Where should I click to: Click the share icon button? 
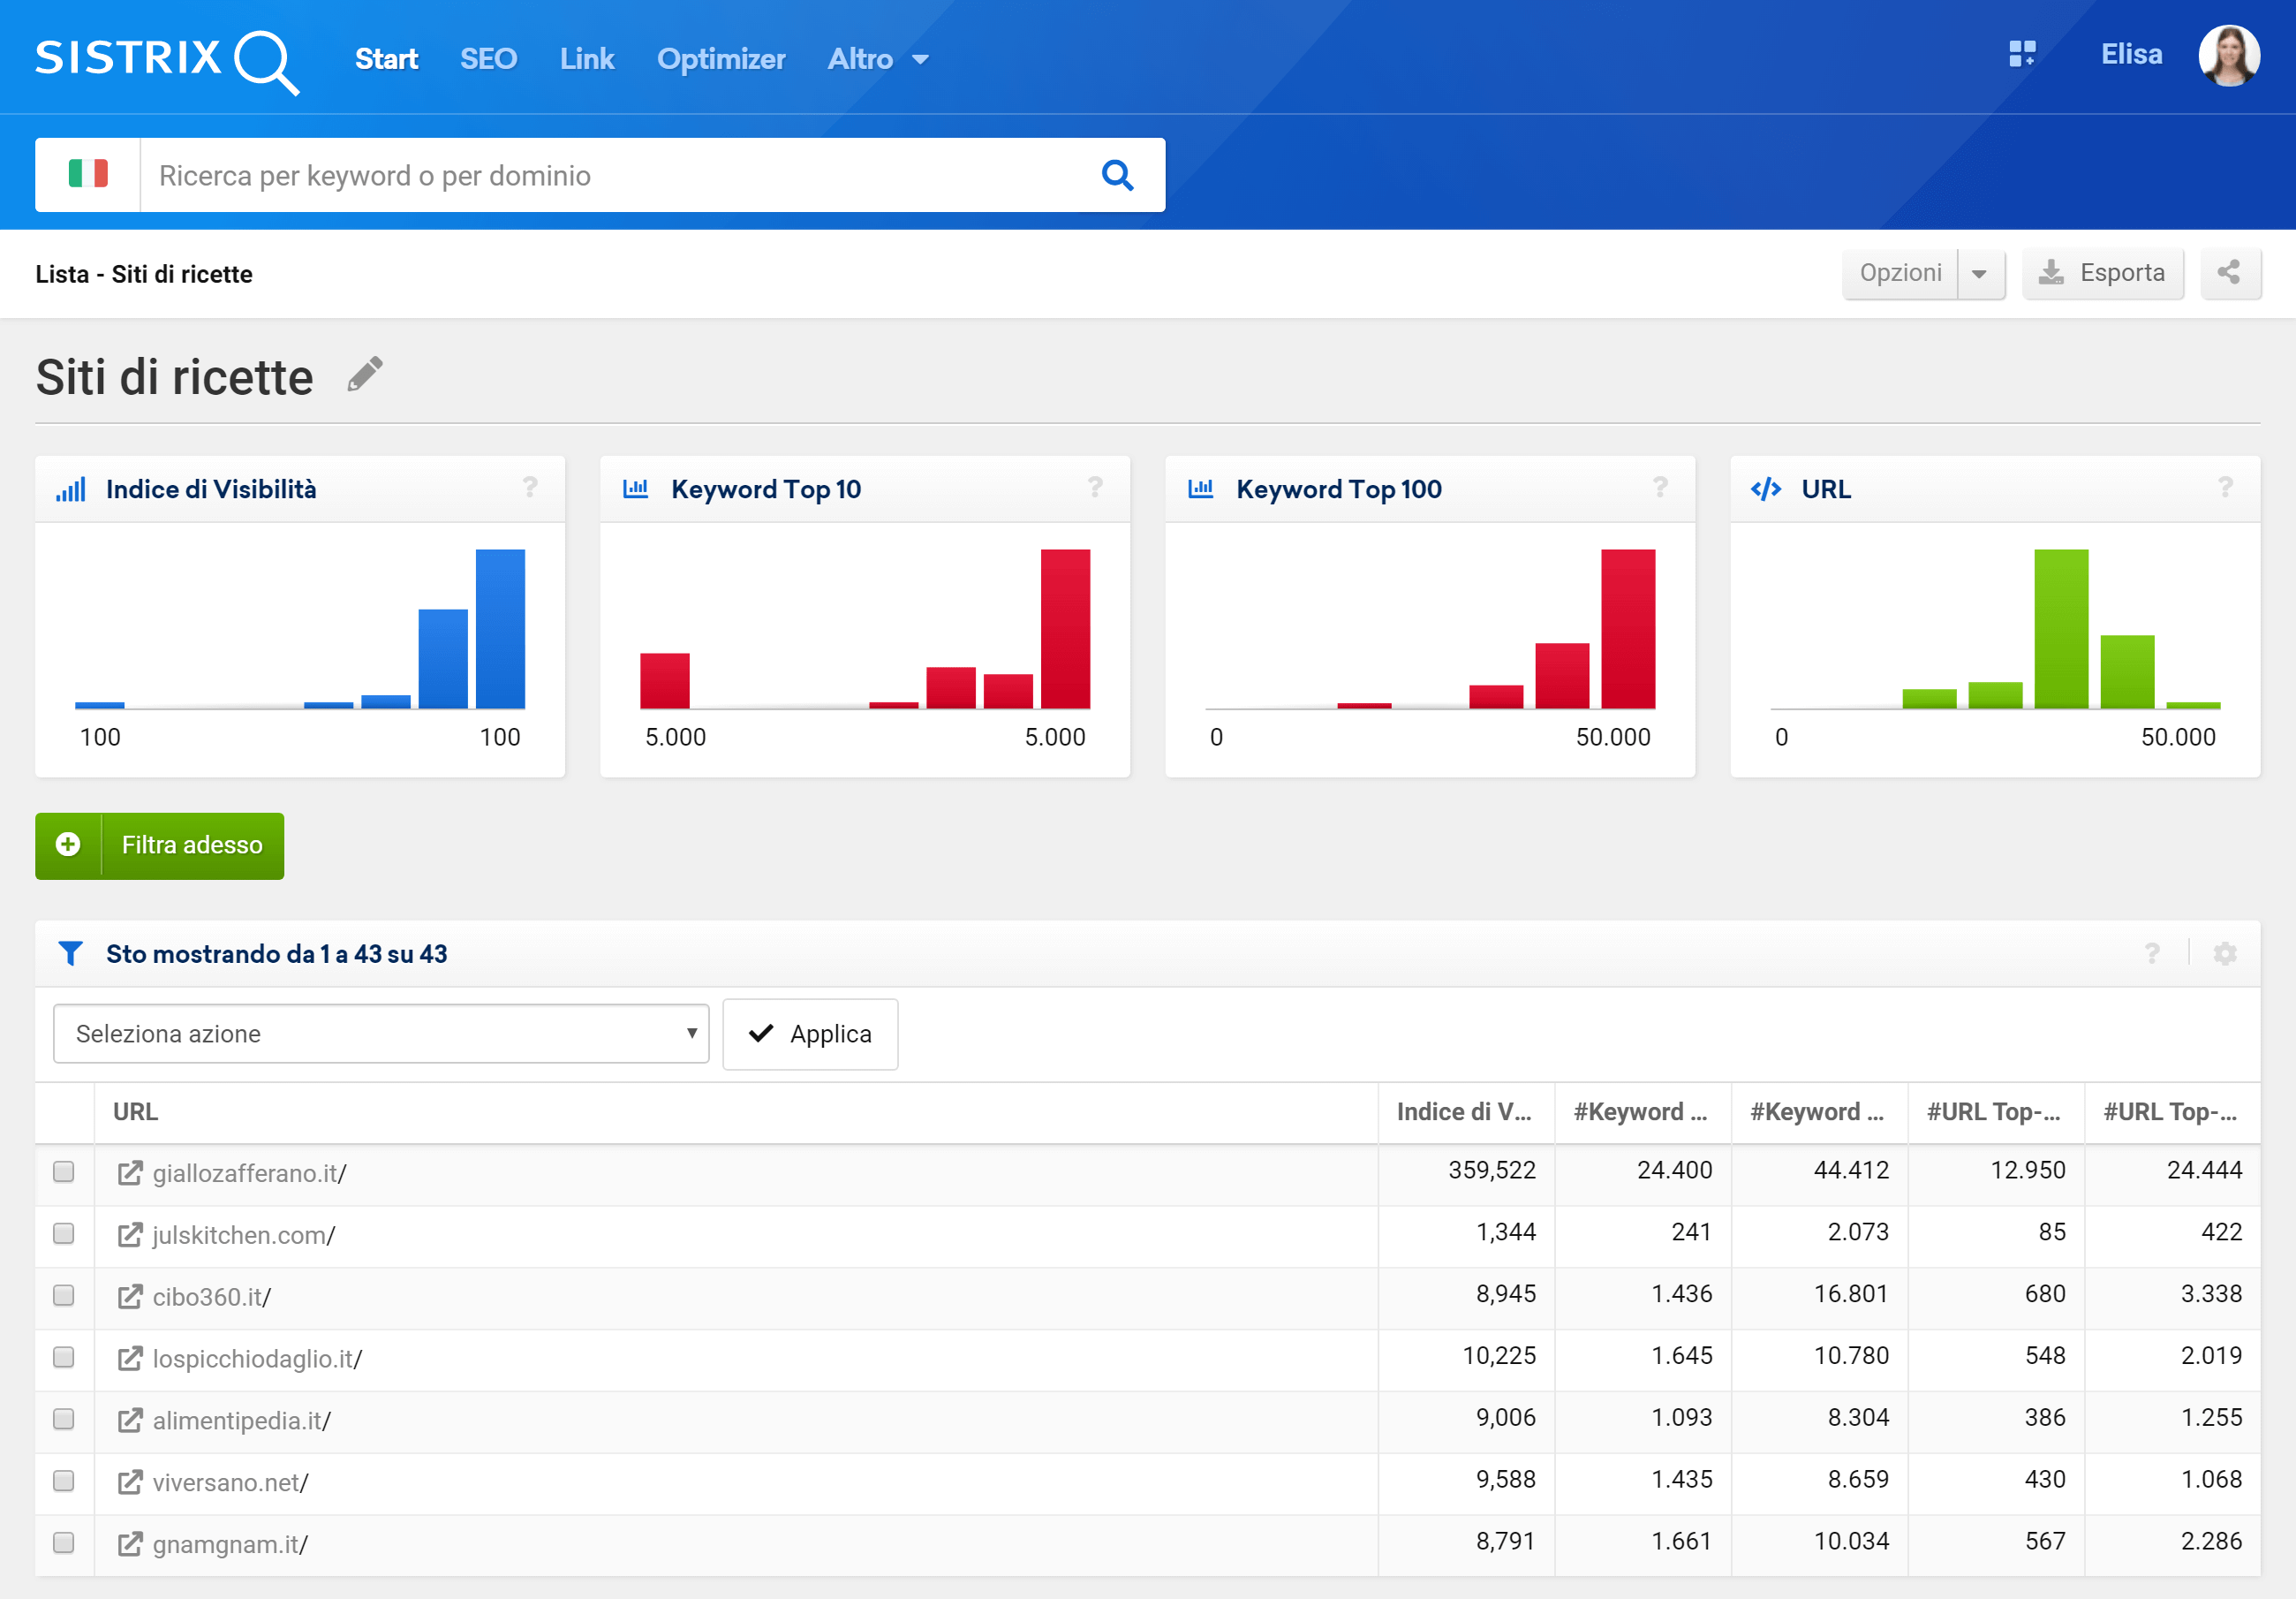tap(2228, 272)
